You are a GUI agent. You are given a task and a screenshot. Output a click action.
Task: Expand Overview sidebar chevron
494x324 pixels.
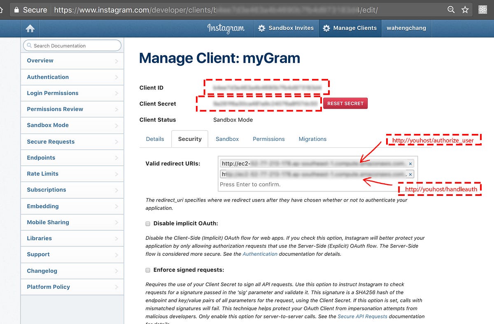click(117, 61)
